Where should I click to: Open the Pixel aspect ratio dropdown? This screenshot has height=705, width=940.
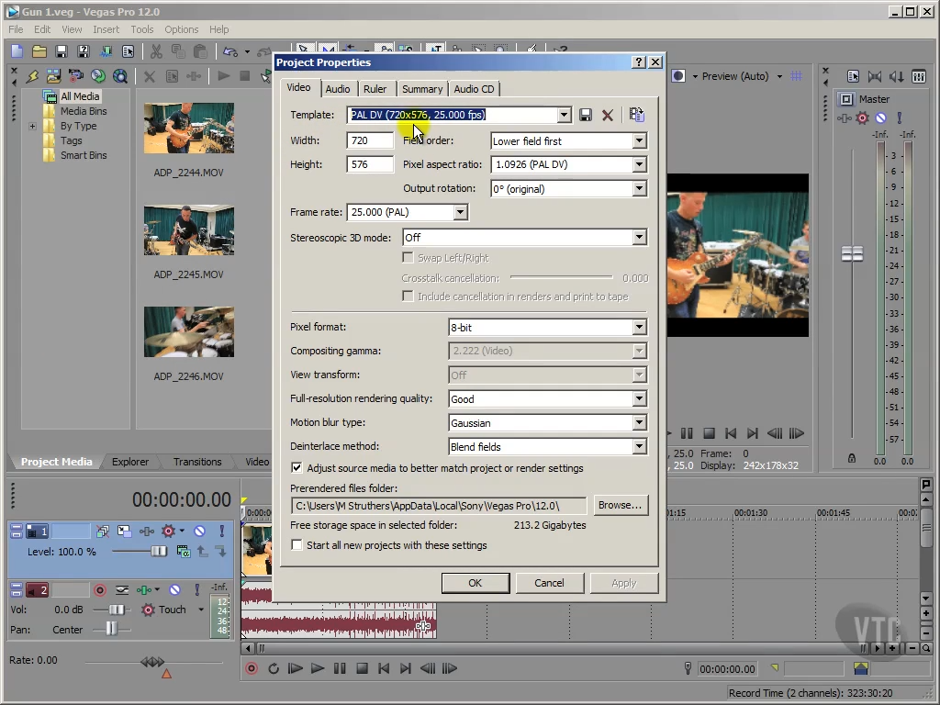tap(640, 164)
